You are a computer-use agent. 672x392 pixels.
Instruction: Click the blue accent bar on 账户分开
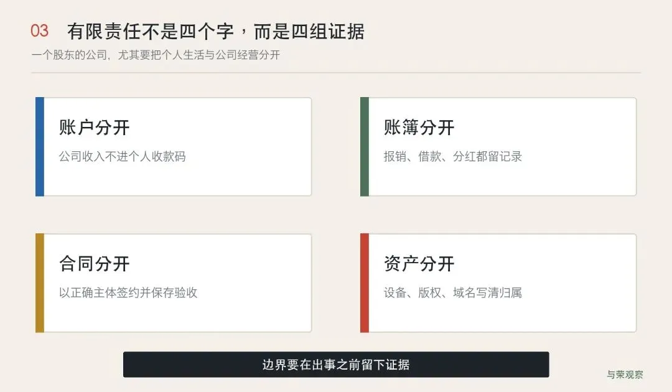tap(40, 146)
